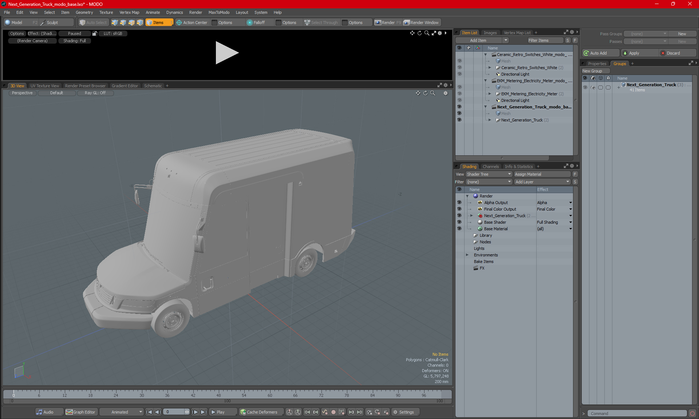
Task: Click record keyframe red circle icon
Action: pos(333,412)
